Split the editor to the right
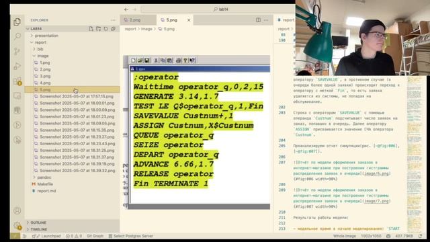The image size is (430, 242). click(258, 20)
